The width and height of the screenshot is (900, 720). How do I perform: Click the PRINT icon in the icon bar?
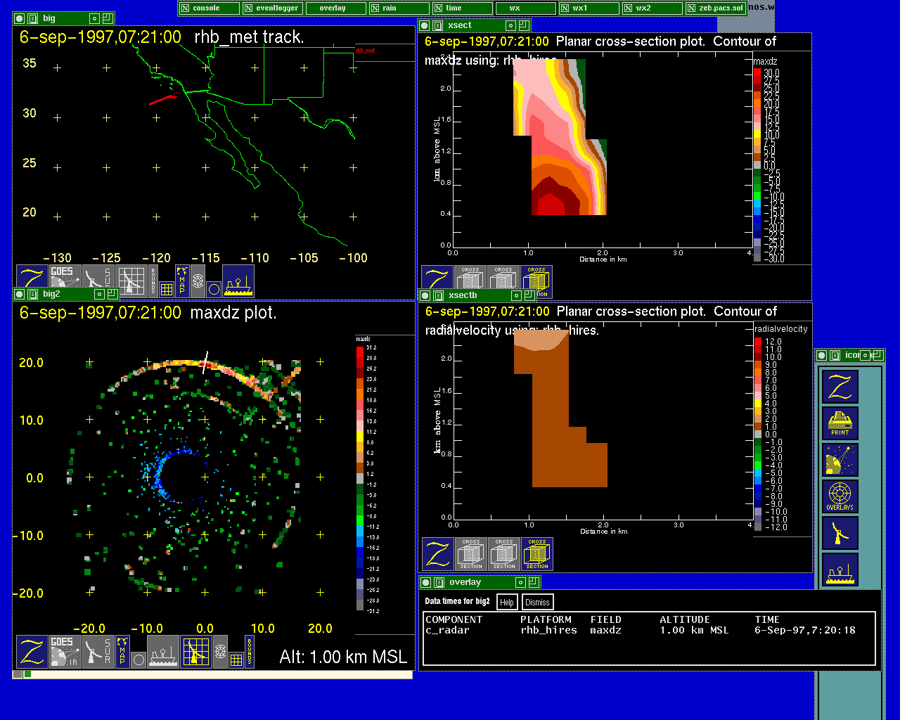840,424
